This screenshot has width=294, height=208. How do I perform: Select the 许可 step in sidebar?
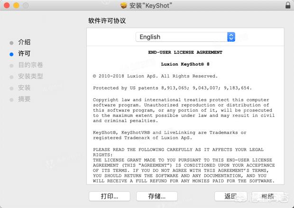pos(24,54)
